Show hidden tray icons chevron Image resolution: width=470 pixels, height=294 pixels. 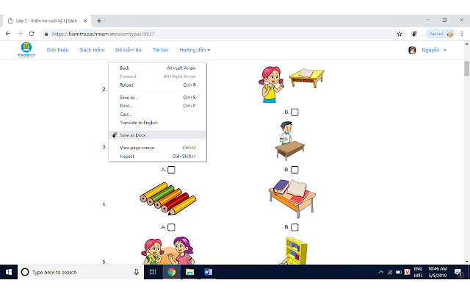380,272
